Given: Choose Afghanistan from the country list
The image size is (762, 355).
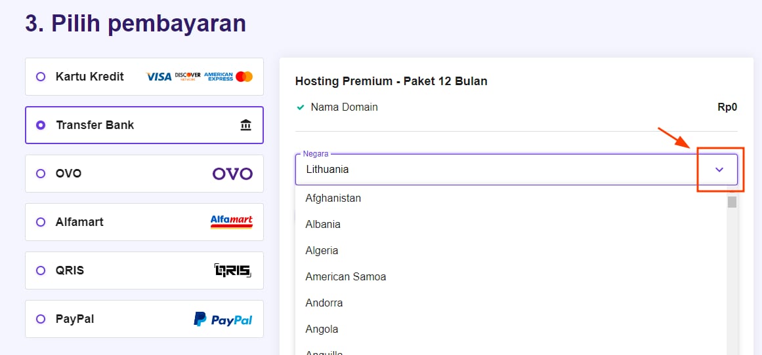Looking at the screenshot, I should pos(333,198).
